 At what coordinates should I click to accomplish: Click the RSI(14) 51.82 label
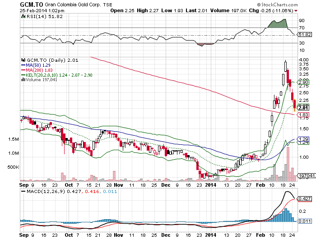(45, 17)
